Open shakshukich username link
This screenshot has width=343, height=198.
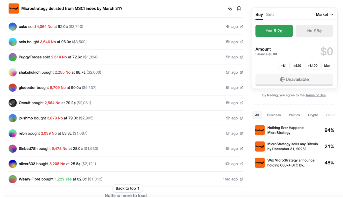(30, 72)
